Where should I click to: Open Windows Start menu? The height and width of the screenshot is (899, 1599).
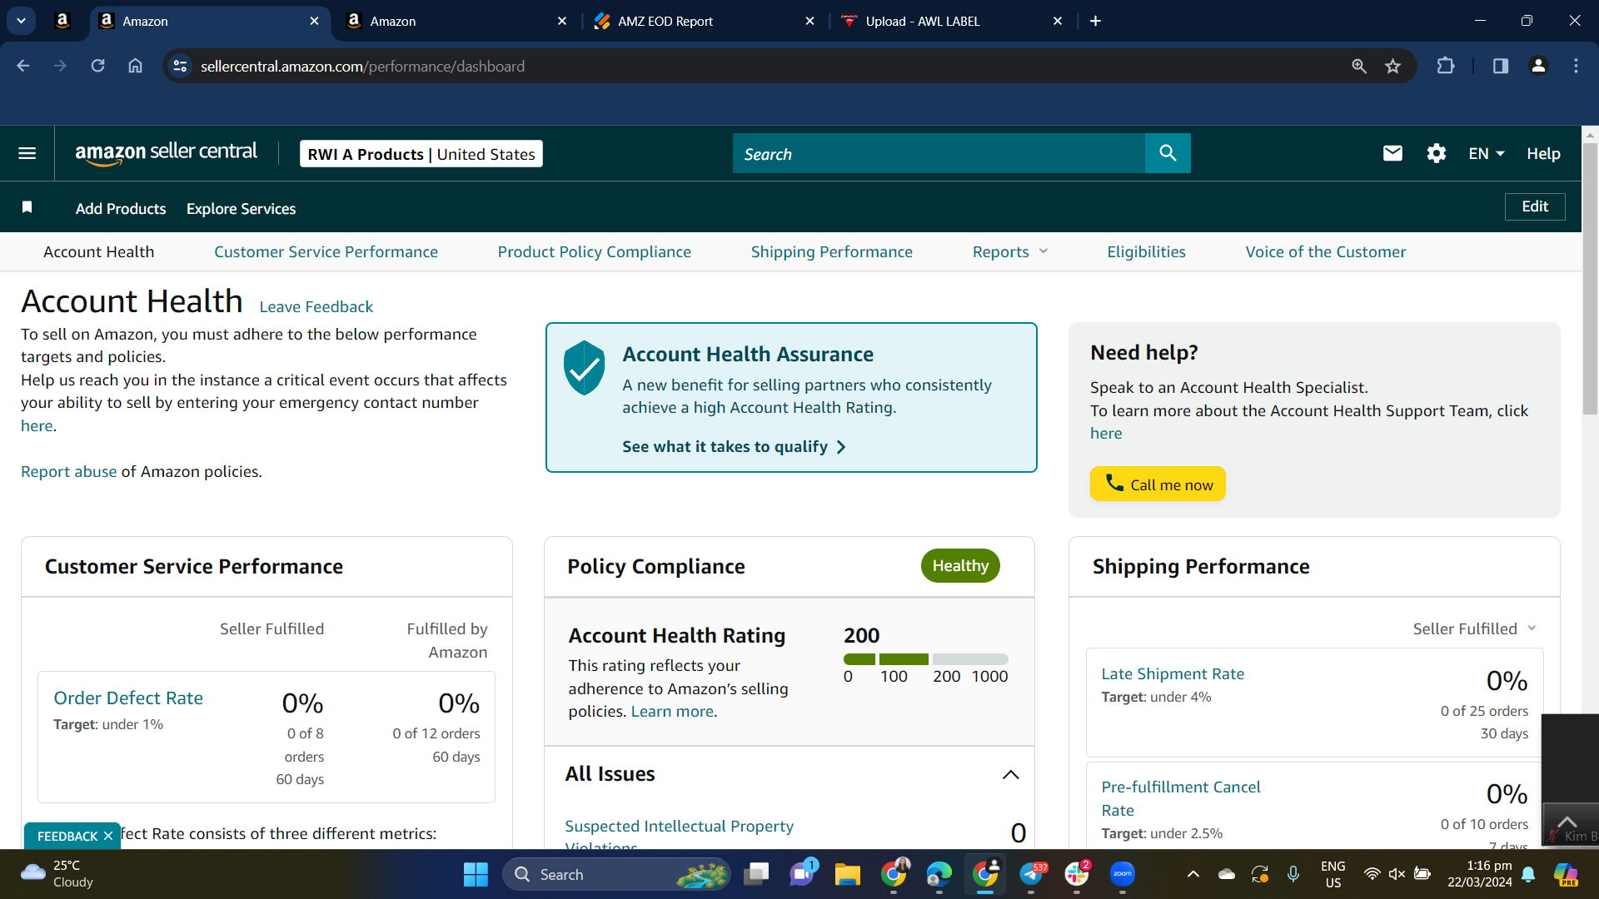pyautogui.click(x=476, y=874)
